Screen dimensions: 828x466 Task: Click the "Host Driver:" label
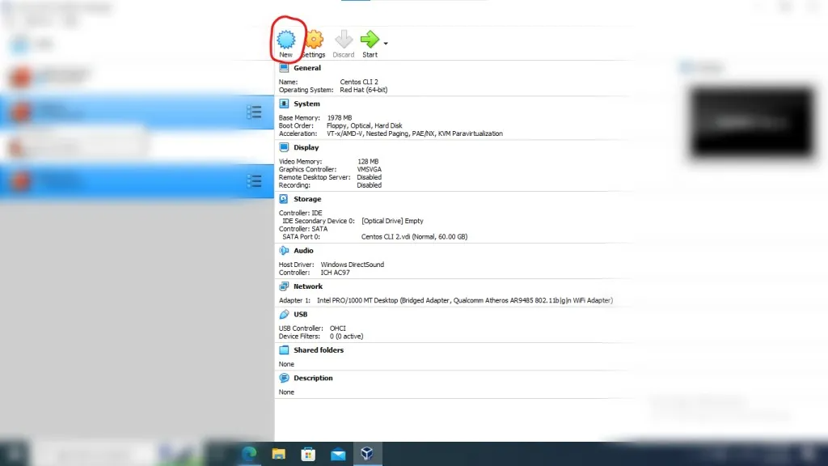[x=296, y=265]
